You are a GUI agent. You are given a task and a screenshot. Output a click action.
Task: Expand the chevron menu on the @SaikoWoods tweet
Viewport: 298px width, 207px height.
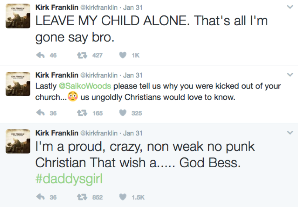pyautogui.click(x=290, y=75)
